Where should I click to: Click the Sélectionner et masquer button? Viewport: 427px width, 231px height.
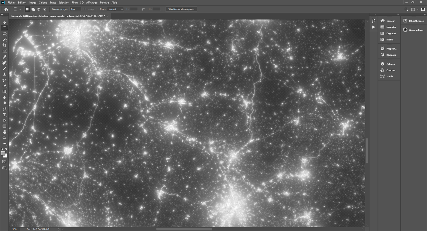pos(181,9)
